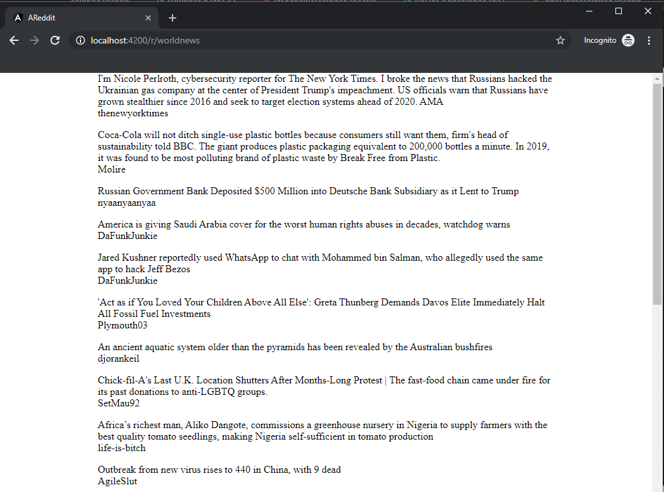Open a new tab with the plus button
This screenshot has width=664, height=492.
[173, 18]
